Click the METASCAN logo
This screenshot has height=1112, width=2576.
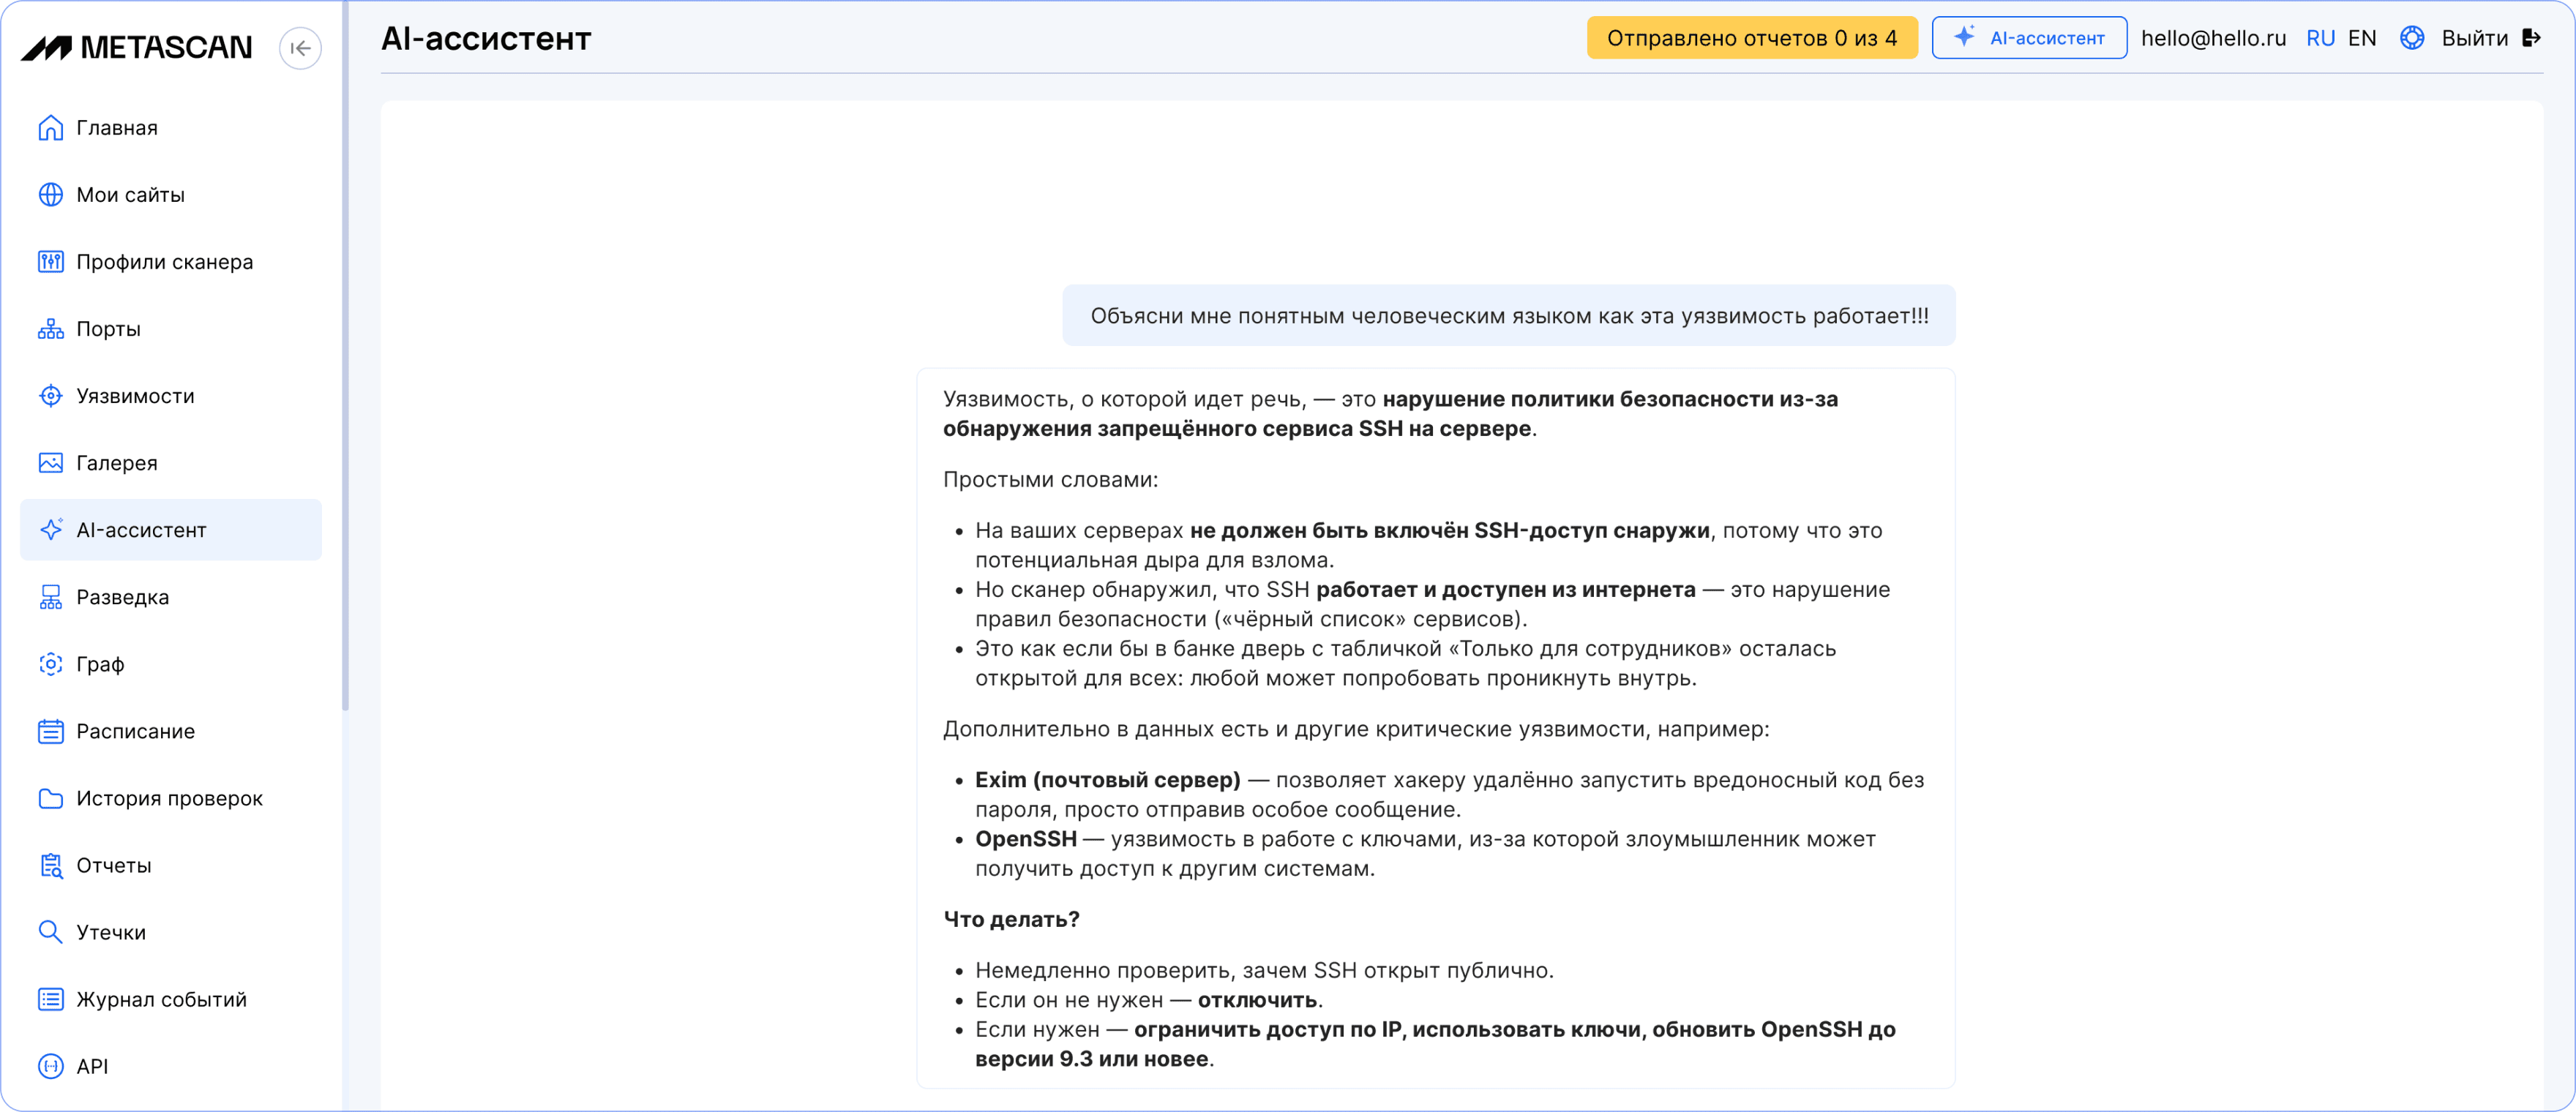pos(137,47)
